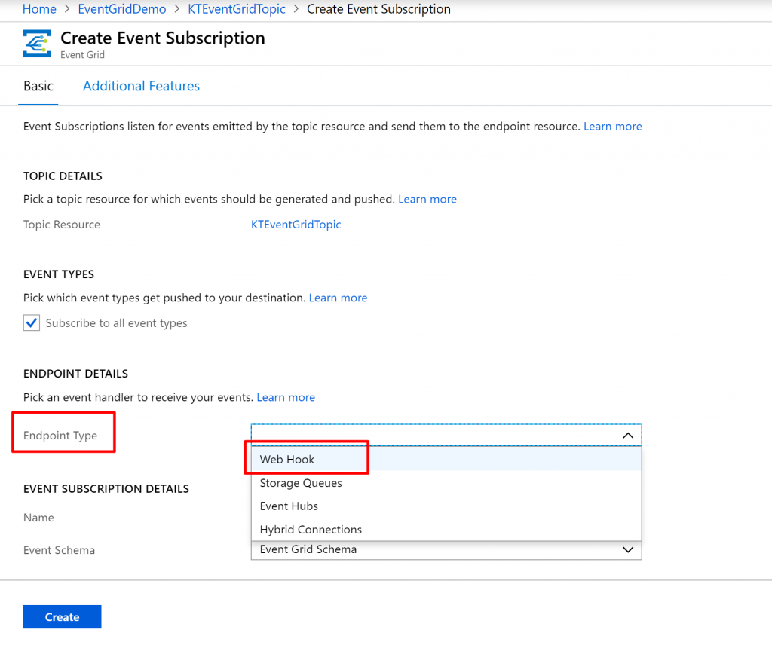Switch to Additional Features tab
Viewport: 772px width, 645px height.
click(141, 86)
